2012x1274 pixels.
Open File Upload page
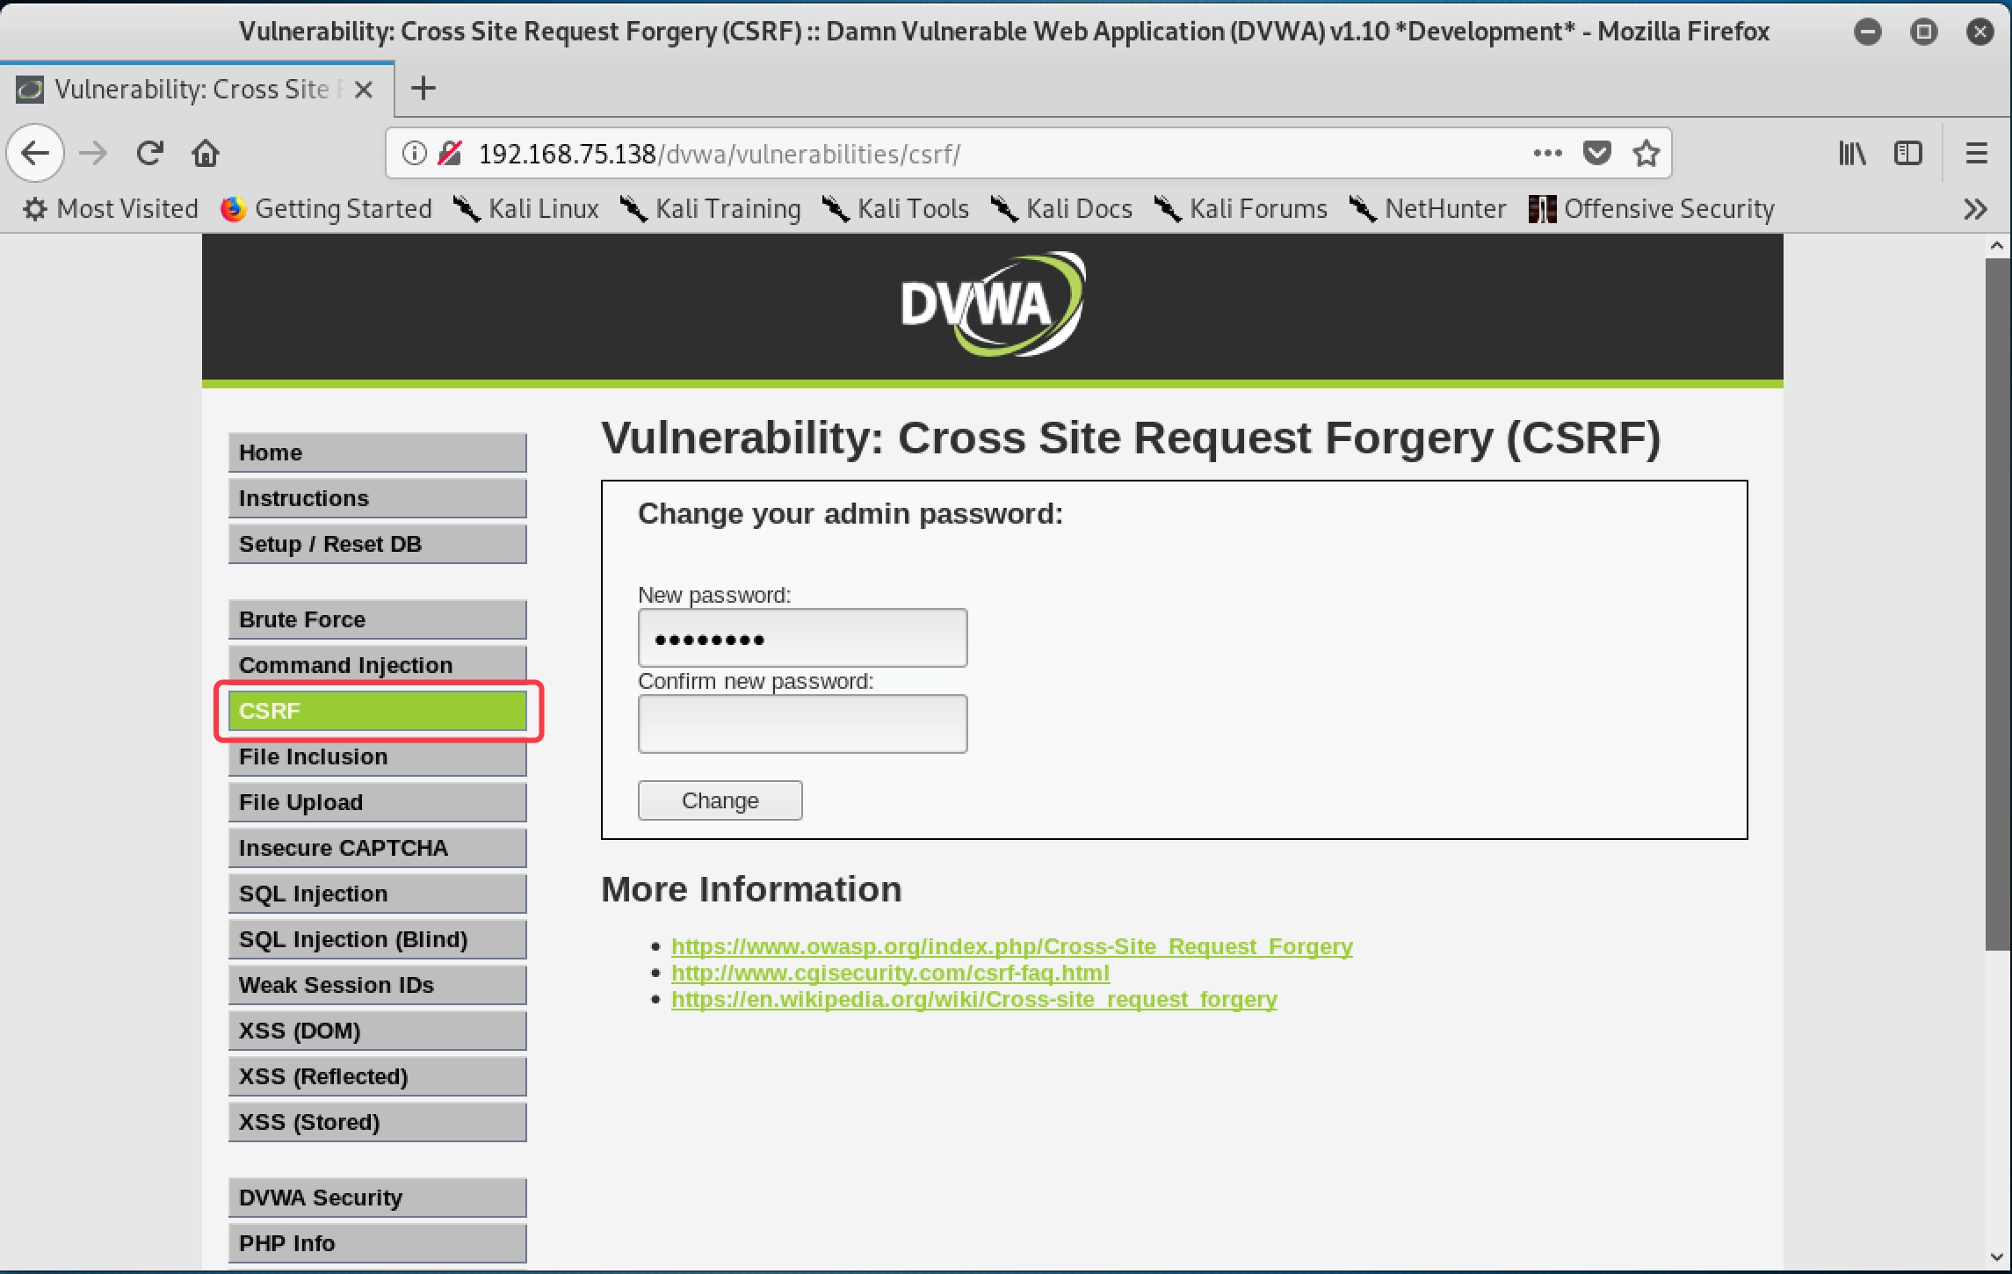(378, 802)
